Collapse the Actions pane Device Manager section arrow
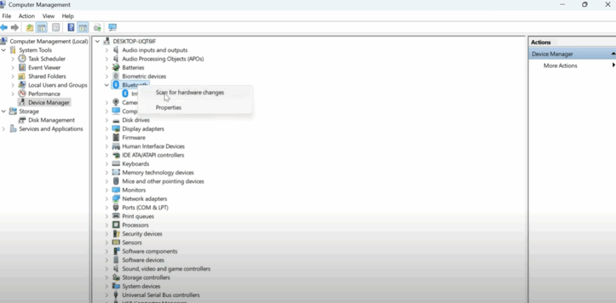This screenshot has width=616, height=303. coord(613,54)
